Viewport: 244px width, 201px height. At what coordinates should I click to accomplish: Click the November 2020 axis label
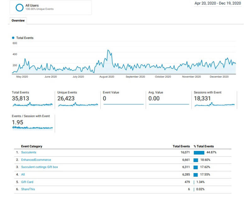click(x=191, y=77)
